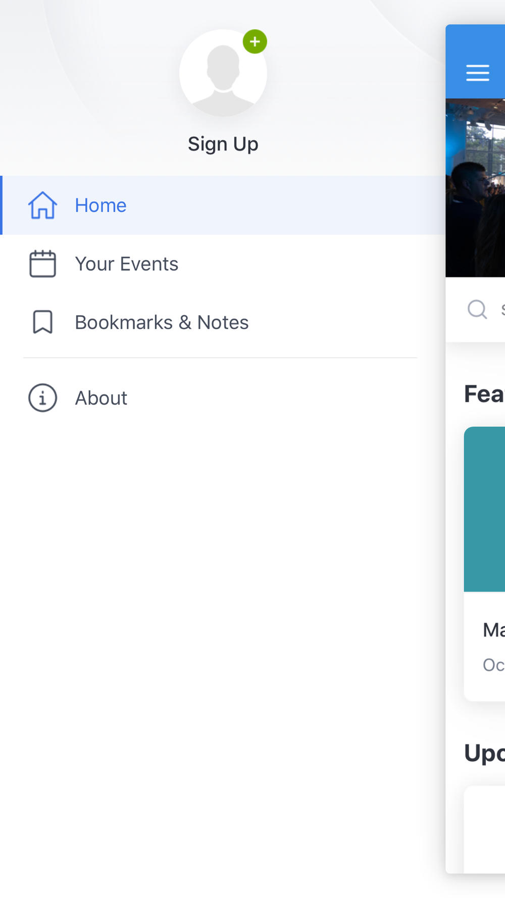This screenshot has height=898, width=505.
Task: Open the first upcoming event card
Action: coord(484,829)
